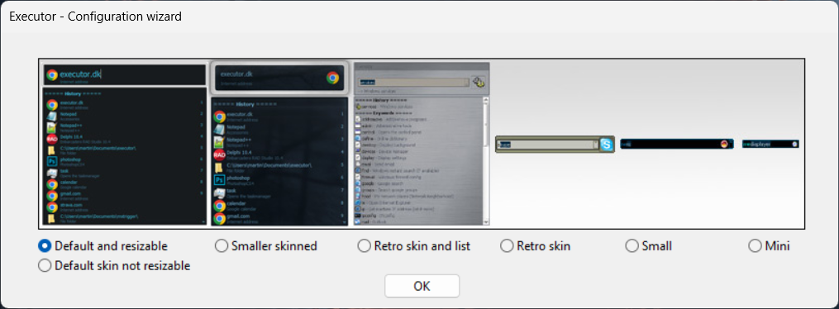Screen dimensions: 839x309
Task: Click the Small black bar preview
Action: point(678,144)
